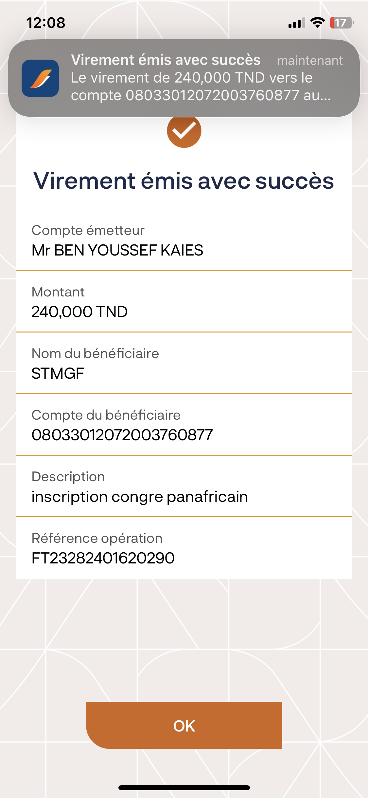368x798 pixels.
Task: Tap the operation reference FT23282401620290
Action: (103, 558)
